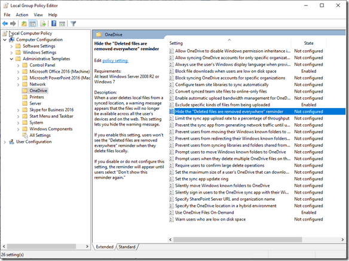Click the Enabled state of Block file downloads
The width and height of the screenshot is (349, 261).
(308, 71)
